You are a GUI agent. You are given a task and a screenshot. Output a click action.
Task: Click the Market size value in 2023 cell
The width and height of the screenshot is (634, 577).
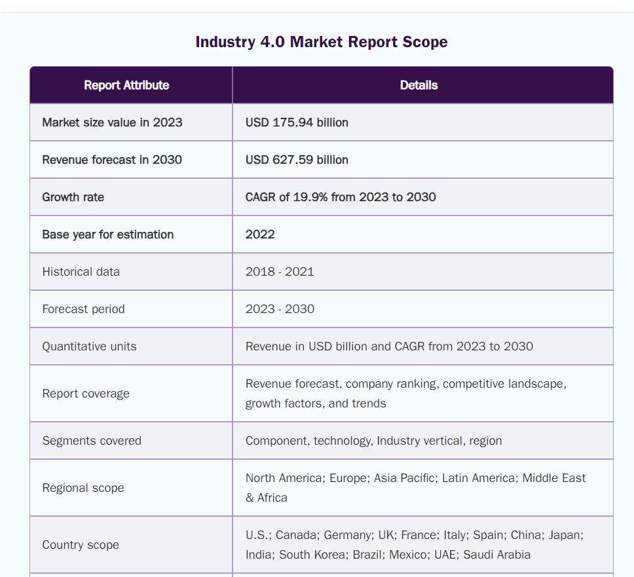[x=112, y=122]
